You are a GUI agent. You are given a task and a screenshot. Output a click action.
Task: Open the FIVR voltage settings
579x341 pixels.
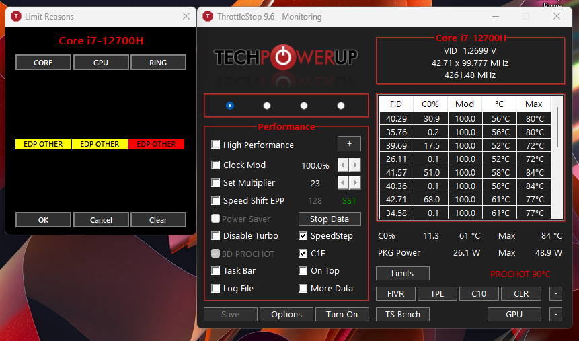tap(395, 294)
